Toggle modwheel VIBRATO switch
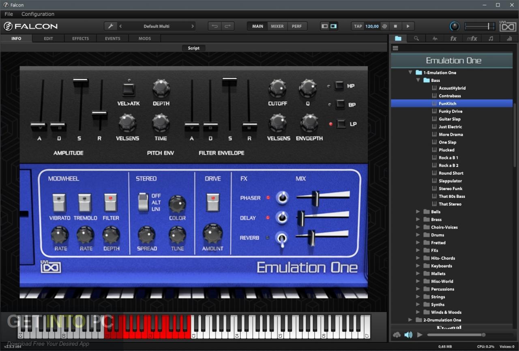The image size is (519, 351). click(x=59, y=203)
